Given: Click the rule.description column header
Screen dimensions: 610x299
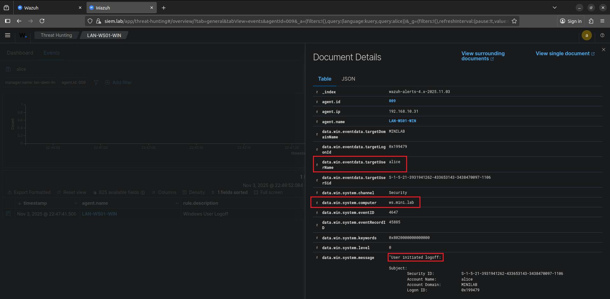Looking at the screenshot, I should click(200, 203).
